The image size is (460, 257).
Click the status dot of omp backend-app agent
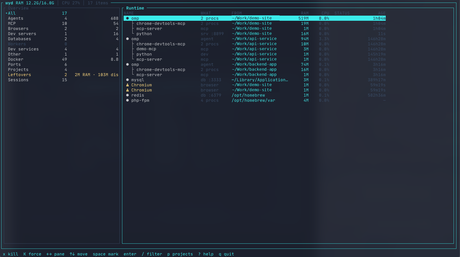127,64
